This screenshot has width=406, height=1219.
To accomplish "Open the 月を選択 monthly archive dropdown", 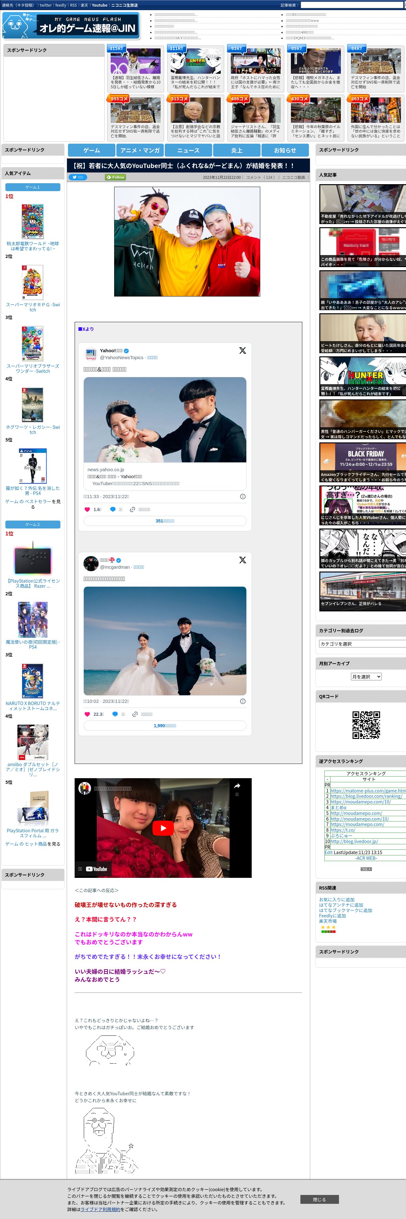I will pos(366,677).
